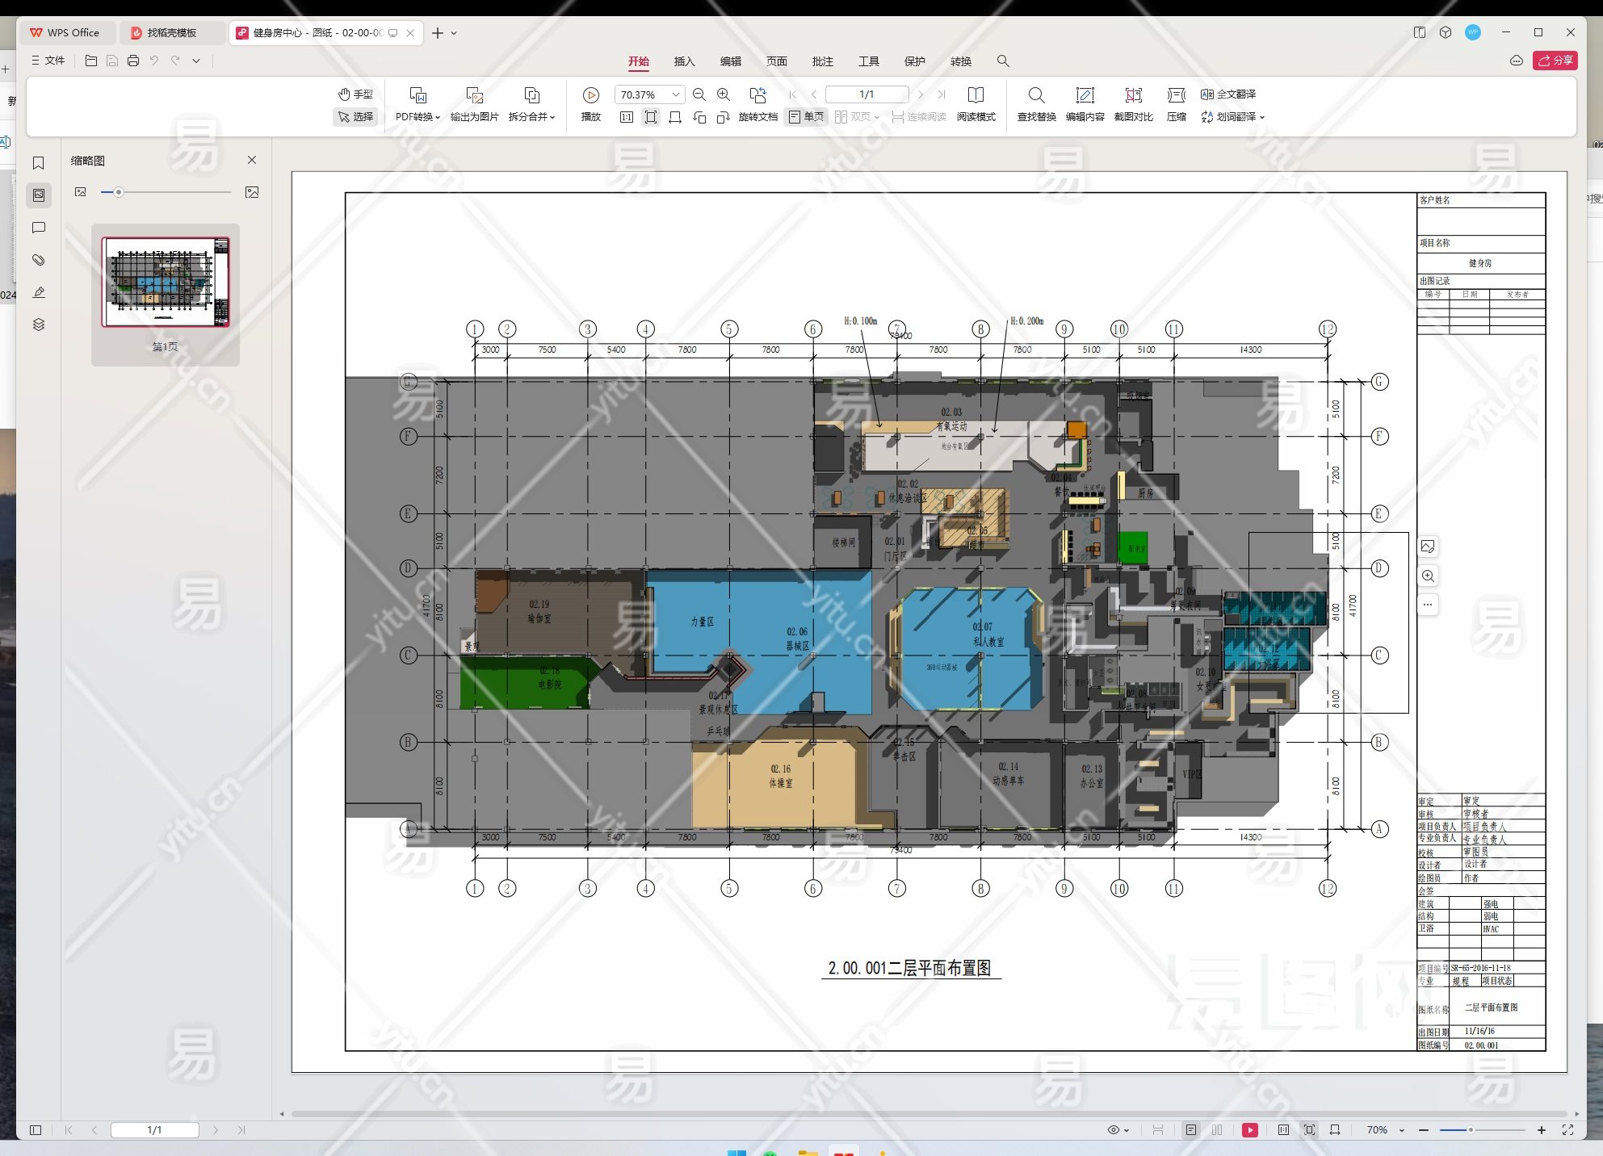This screenshot has width=1603, height=1156.
Task: Click the red 分享 (Share) button
Action: tap(1555, 61)
